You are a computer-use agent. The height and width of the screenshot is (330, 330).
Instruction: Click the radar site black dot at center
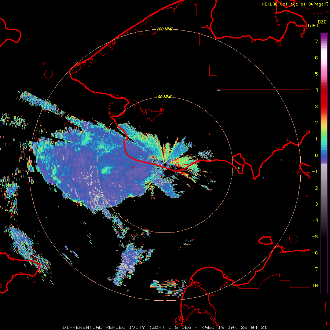(x=165, y=165)
